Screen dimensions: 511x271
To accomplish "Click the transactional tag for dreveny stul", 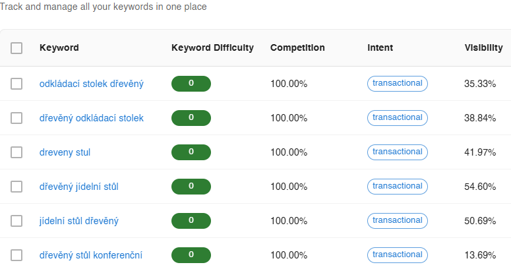I will click(x=398, y=152).
